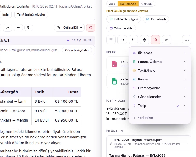Click the envelope mark-unread icon
Screen dimensions: 196x157
pos(122,40)
